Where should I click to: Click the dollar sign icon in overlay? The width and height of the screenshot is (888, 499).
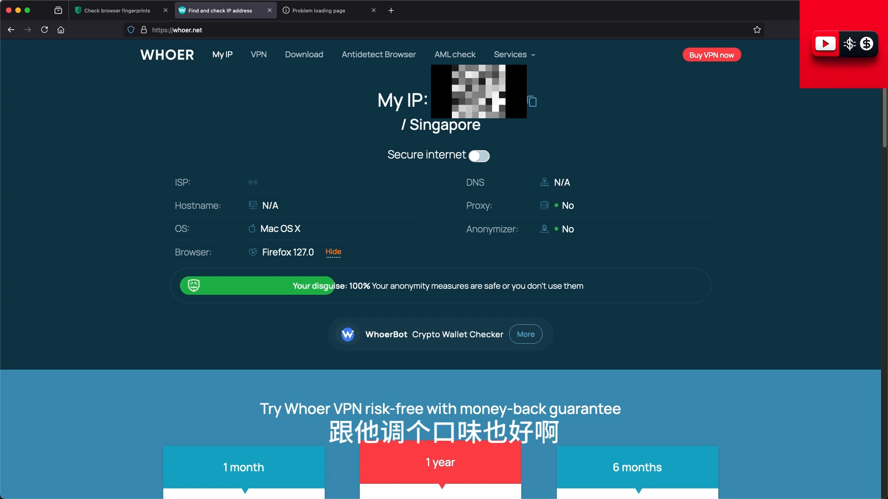pyautogui.click(x=866, y=43)
